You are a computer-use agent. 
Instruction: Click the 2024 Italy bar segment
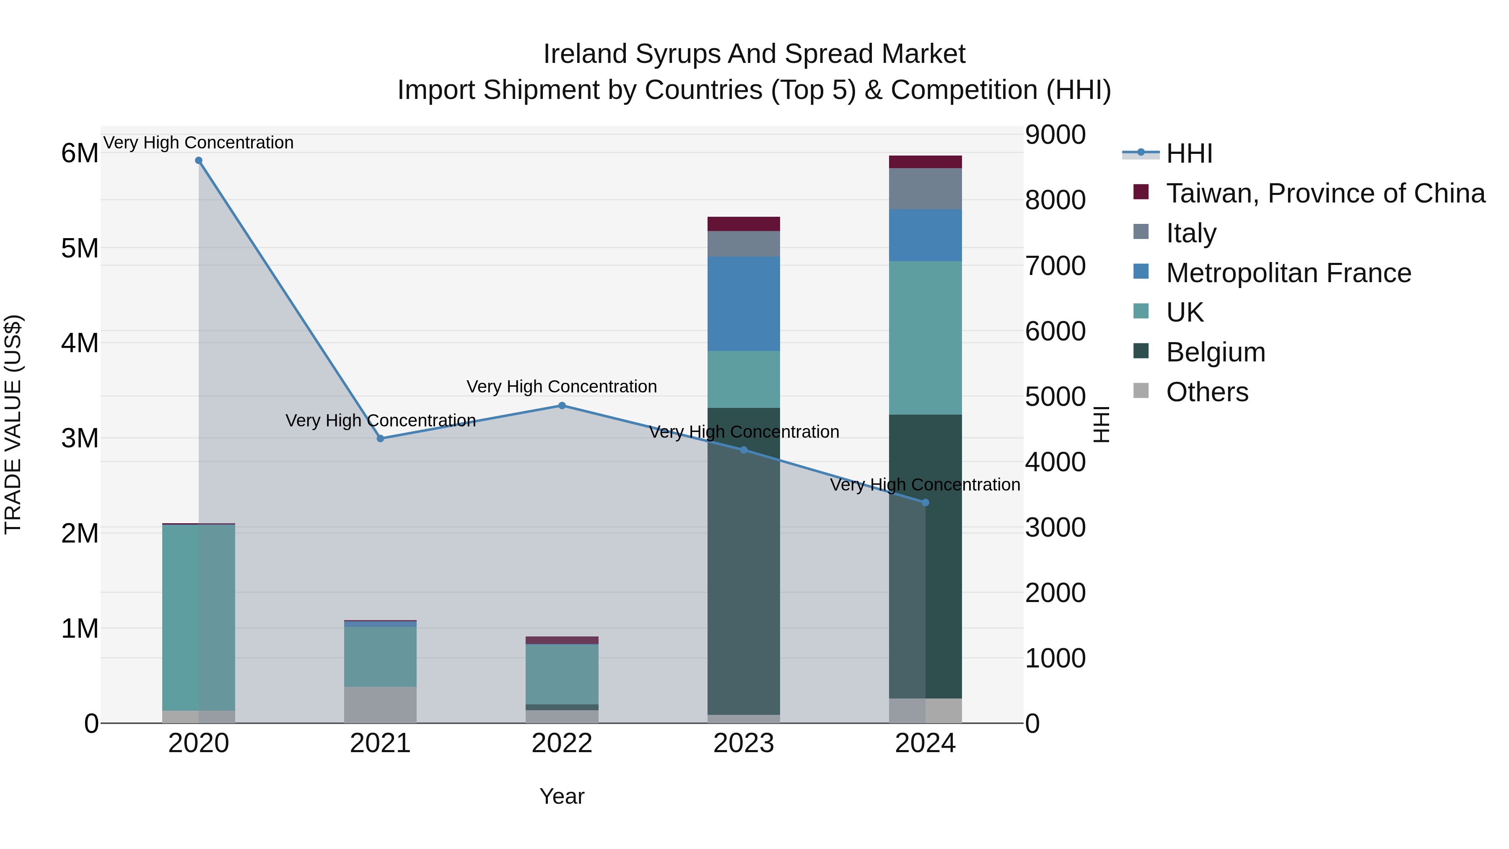tap(926, 189)
